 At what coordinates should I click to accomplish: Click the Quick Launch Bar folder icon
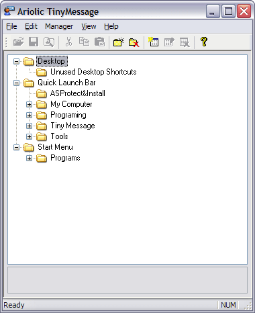click(29, 83)
